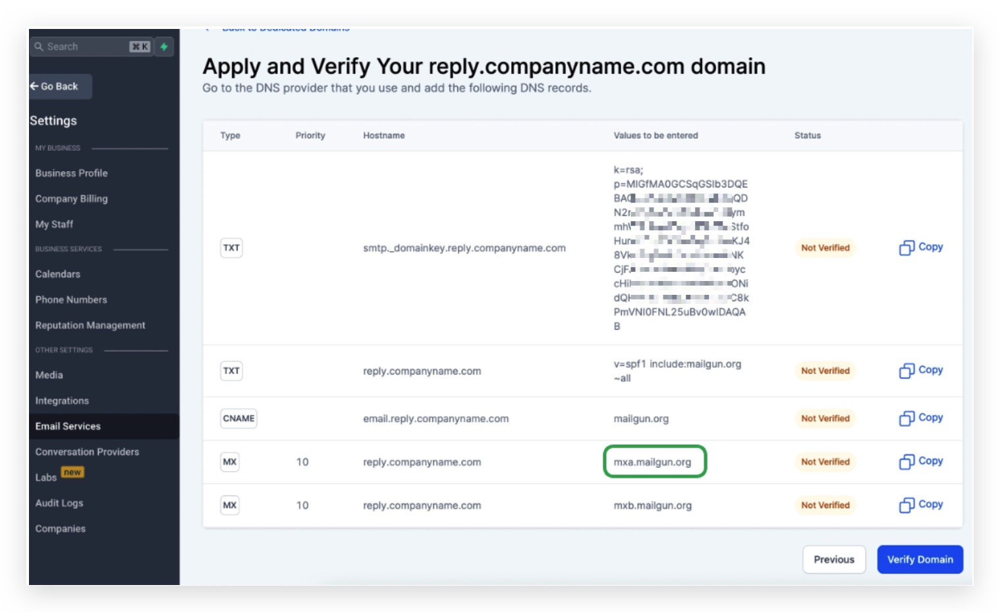The width and height of the screenshot is (1000, 612).
Task: Open Audit Logs page
Action: pos(59,503)
